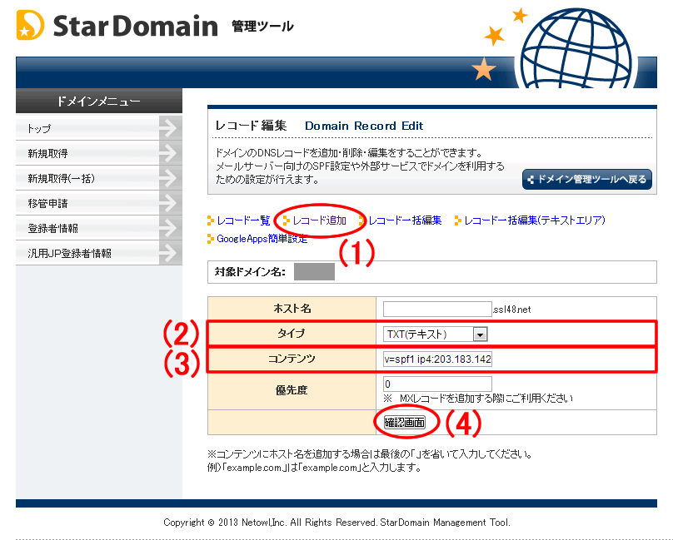Open レコード一括編集(テキストエリア) link
This screenshot has width=673, height=540.
pyautogui.click(x=535, y=220)
